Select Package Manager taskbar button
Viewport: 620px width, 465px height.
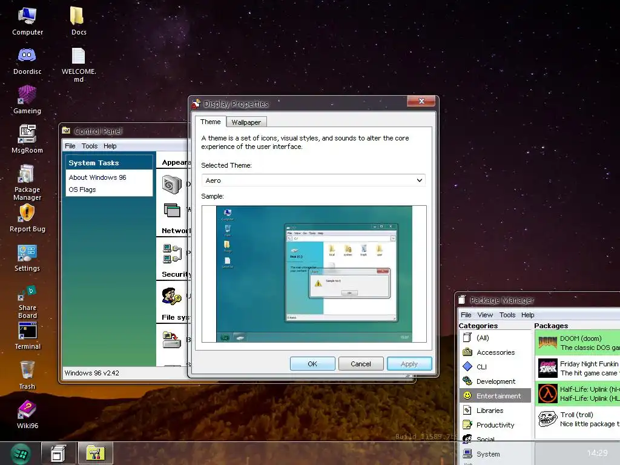pyautogui.click(x=58, y=453)
